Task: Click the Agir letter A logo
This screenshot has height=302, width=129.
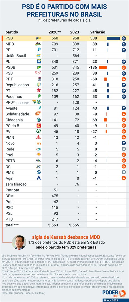Action: (x=39, y=178)
